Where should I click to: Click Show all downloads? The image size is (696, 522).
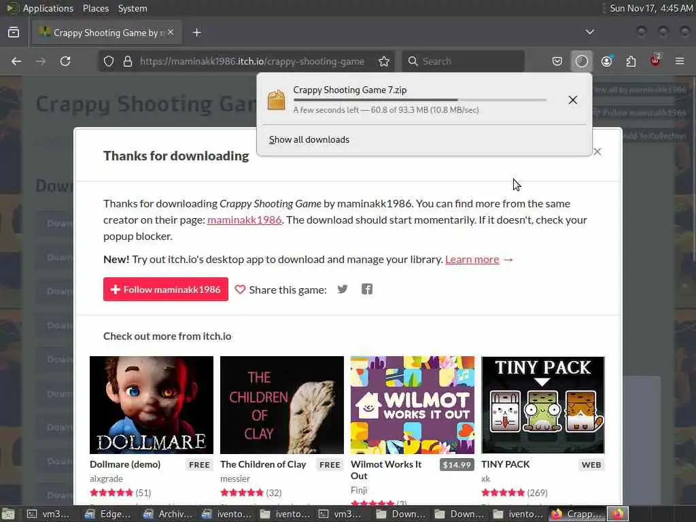pos(309,140)
